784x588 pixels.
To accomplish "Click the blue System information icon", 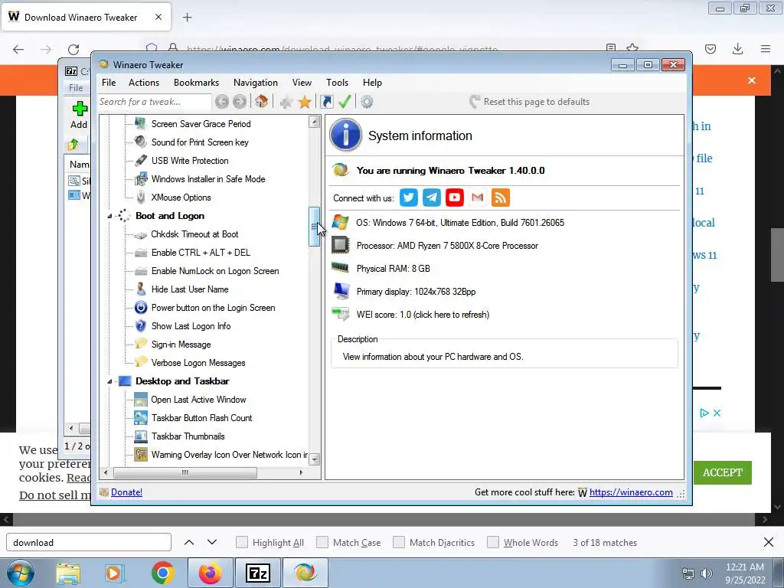I will (345, 135).
